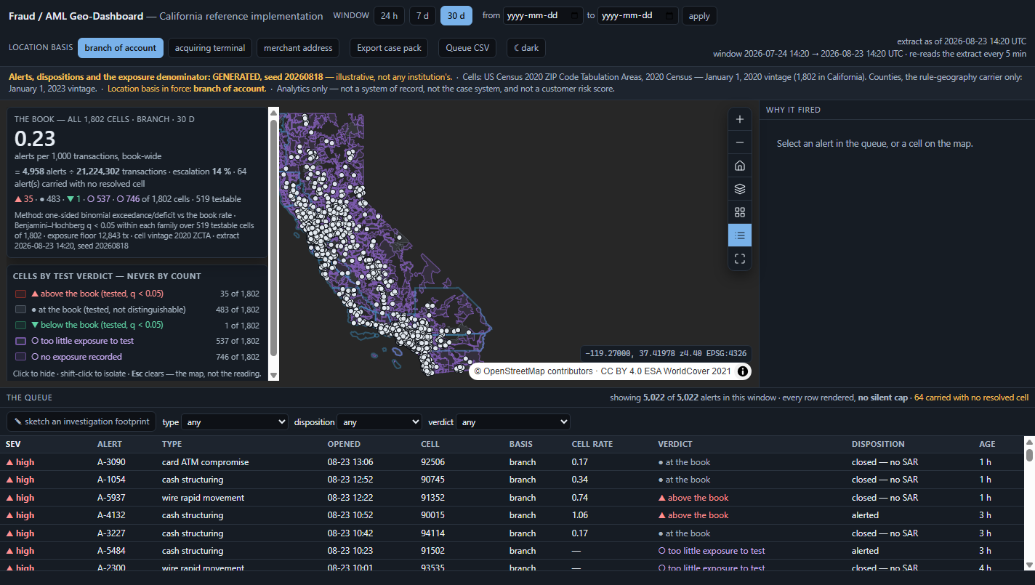The width and height of the screenshot is (1035, 585).
Task: Open map attribution info icon
Action: [743, 371]
